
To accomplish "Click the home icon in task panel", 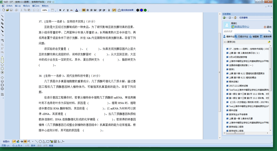I will tap(235, 18).
